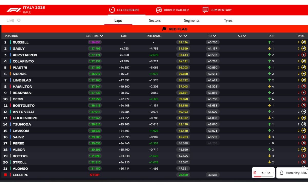Expand the S2 sector column dropdown
This screenshot has height=187, width=308.
[x=215, y=36]
